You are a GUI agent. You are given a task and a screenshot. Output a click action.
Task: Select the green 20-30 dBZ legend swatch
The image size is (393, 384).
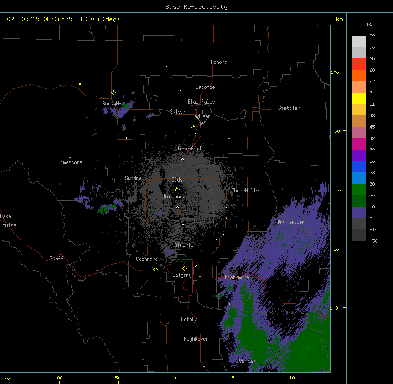click(x=358, y=190)
